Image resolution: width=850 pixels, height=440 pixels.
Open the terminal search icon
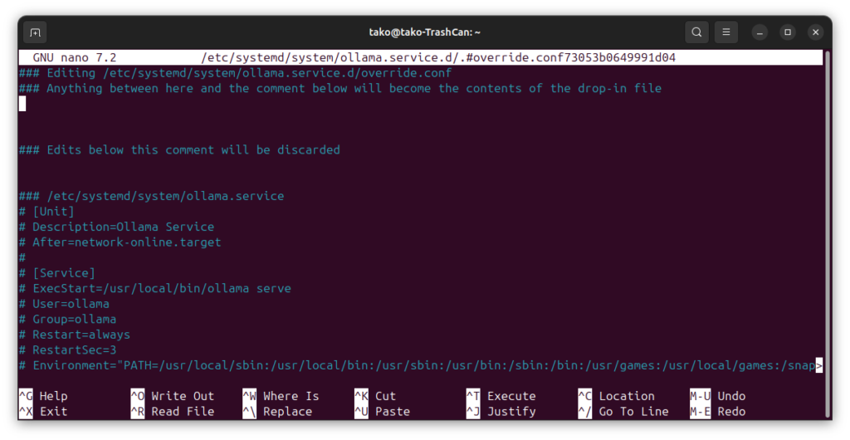(696, 32)
